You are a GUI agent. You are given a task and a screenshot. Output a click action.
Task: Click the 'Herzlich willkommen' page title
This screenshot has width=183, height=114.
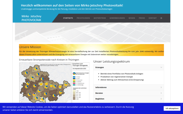pyautogui.click(x=72, y=5)
